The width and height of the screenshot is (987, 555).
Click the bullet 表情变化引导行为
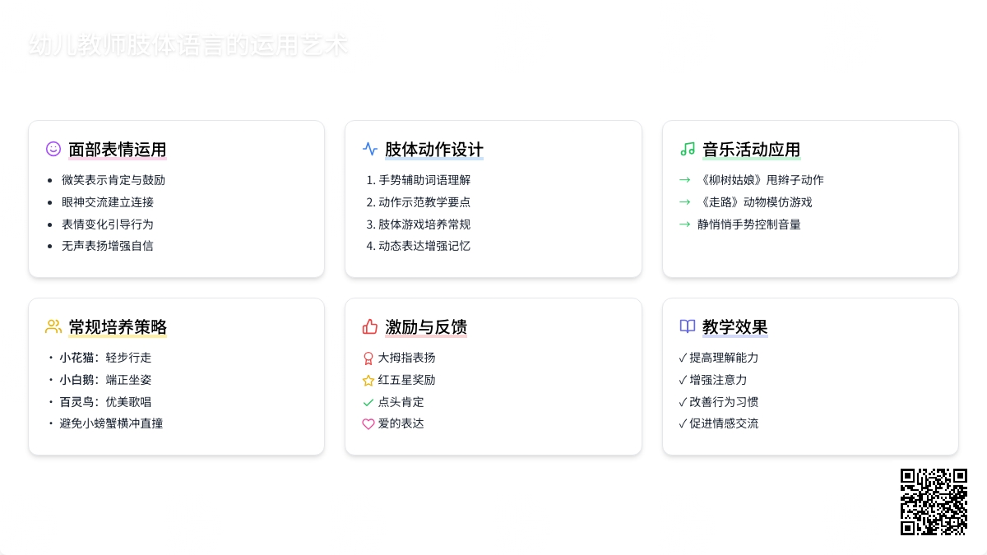[x=108, y=224]
